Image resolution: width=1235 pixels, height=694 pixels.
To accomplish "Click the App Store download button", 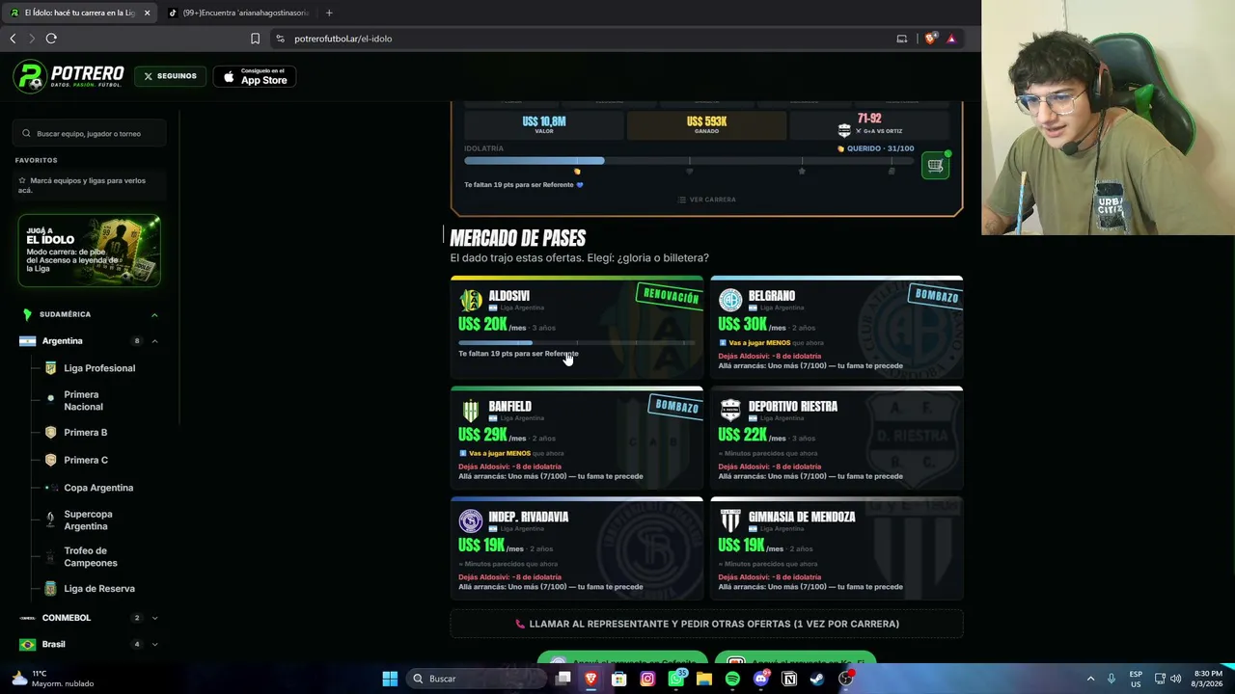I will click(255, 77).
